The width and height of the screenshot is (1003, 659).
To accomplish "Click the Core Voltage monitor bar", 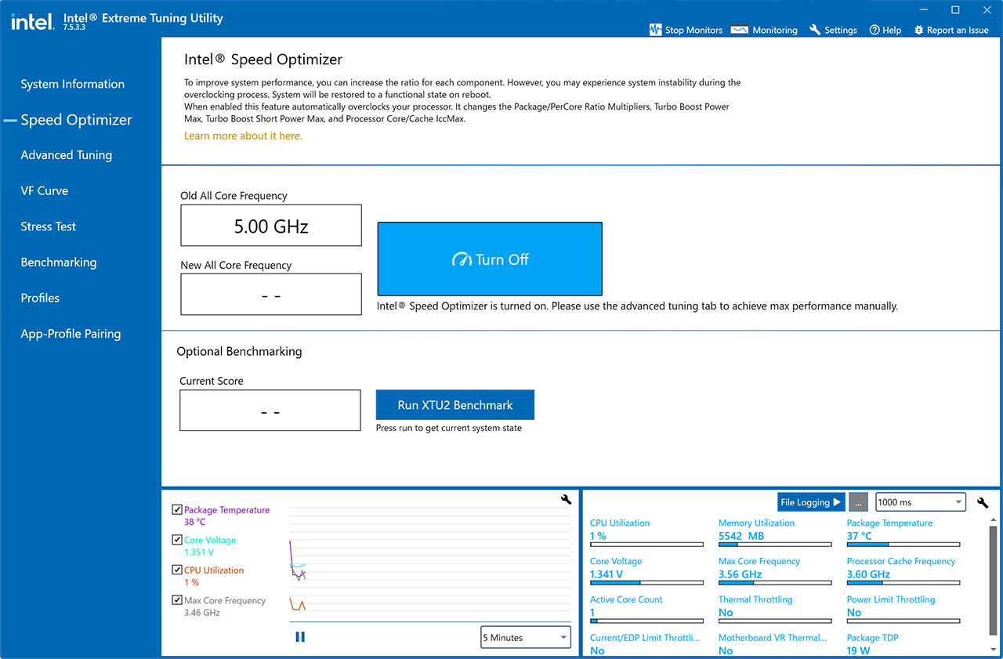I will click(x=646, y=583).
